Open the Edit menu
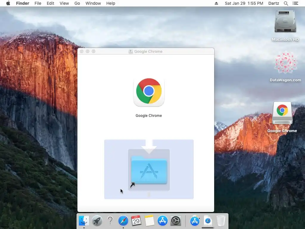 pyautogui.click(x=50, y=3)
